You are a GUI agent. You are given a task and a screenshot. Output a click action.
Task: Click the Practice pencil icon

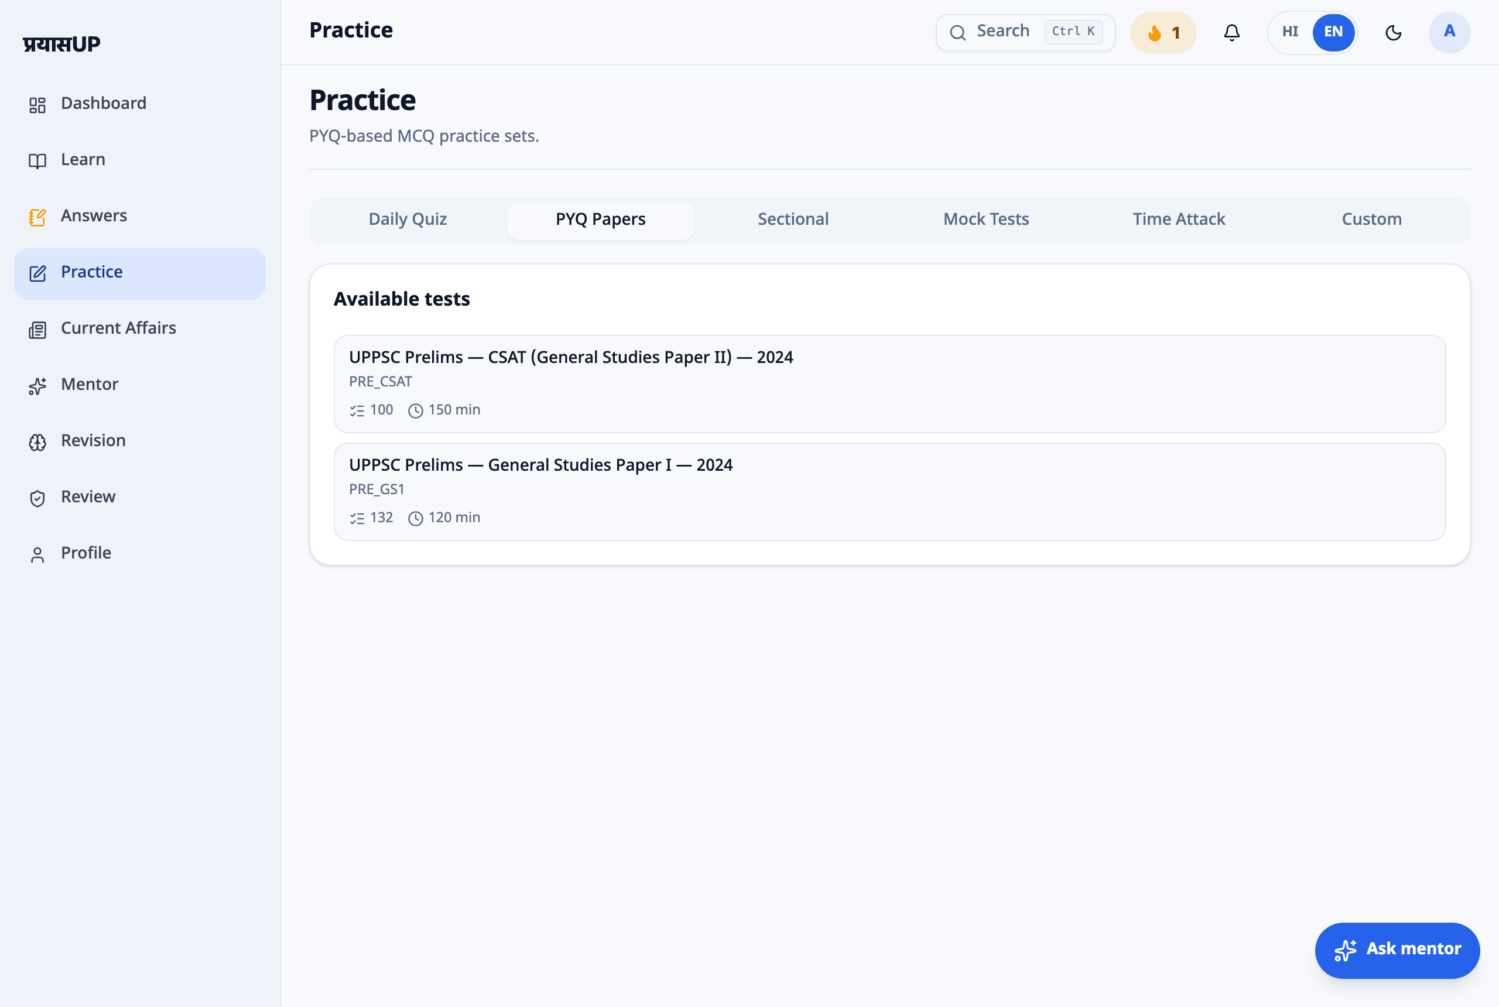pos(37,273)
